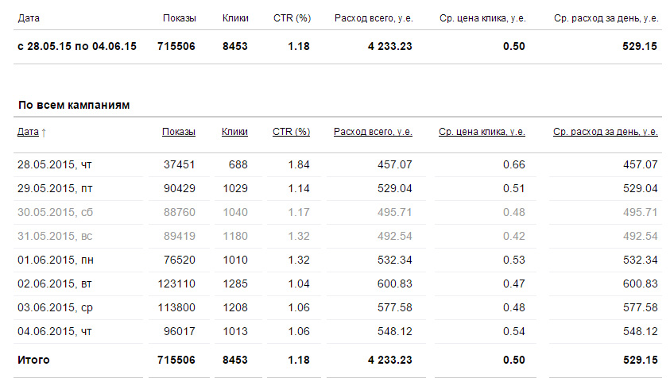Sort table by Показы column link
This screenshot has width=670, height=378.
[x=179, y=132]
